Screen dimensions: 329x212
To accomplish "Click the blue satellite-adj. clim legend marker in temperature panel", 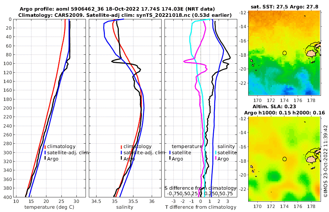I will coord(45,153).
